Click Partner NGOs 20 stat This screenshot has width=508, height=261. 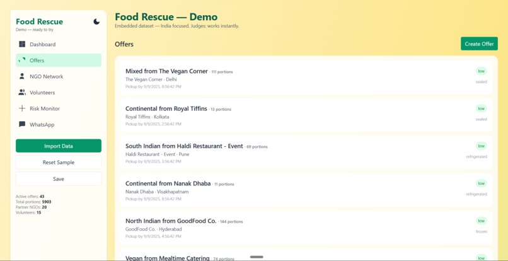pos(31,207)
